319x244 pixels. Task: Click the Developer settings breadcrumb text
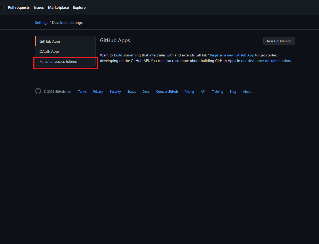(x=67, y=23)
